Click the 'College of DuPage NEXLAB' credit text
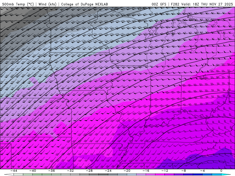The width and height of the screenshot is (235, 176). (x=84, y=4)
